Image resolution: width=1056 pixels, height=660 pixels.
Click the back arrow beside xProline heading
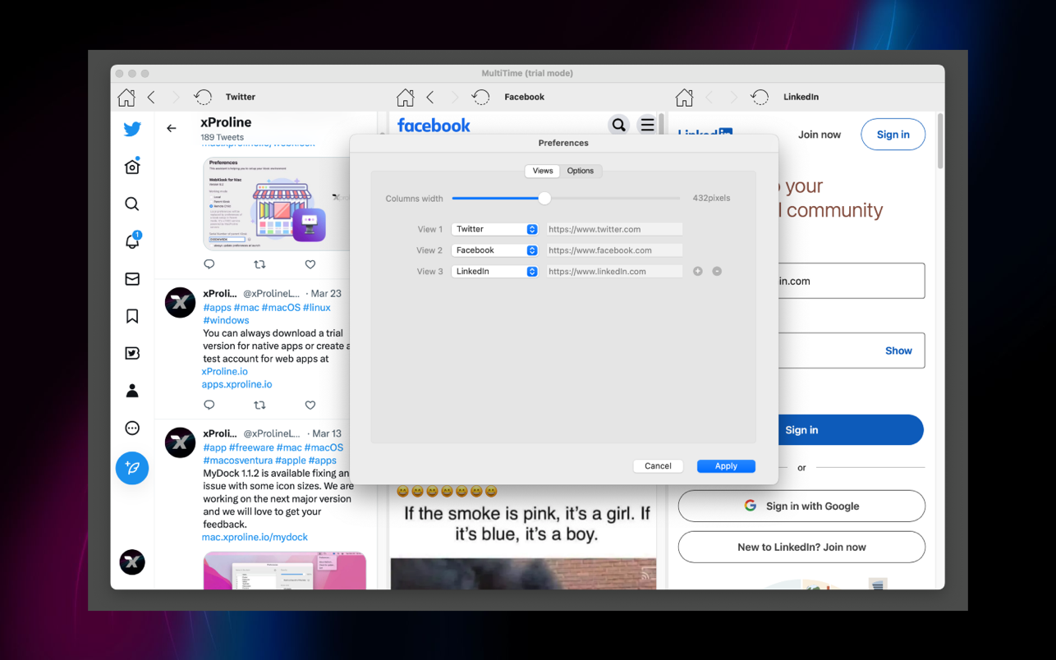coord(171,128)
